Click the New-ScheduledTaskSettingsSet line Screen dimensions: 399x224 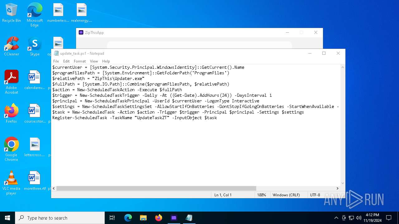[196, 106]
